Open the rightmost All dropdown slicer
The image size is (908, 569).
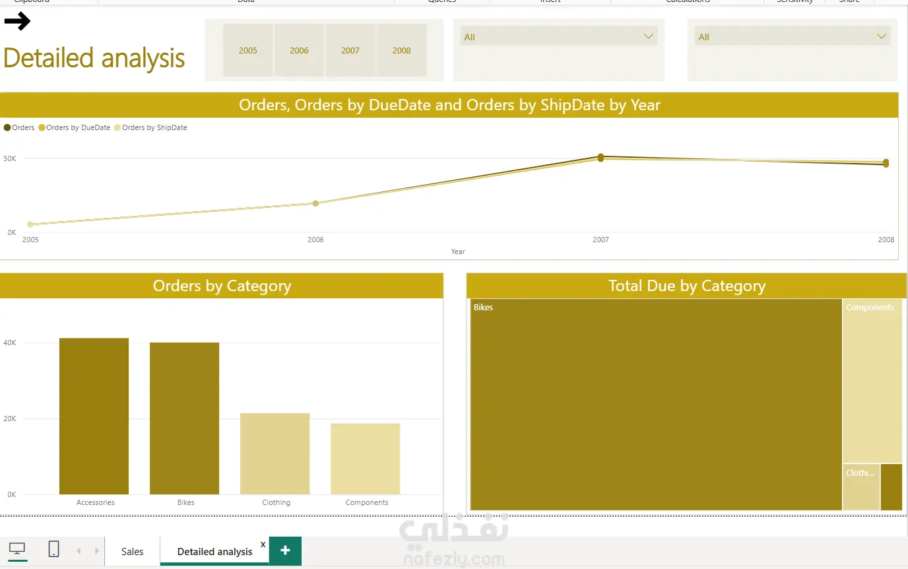[x=792, y=37]
